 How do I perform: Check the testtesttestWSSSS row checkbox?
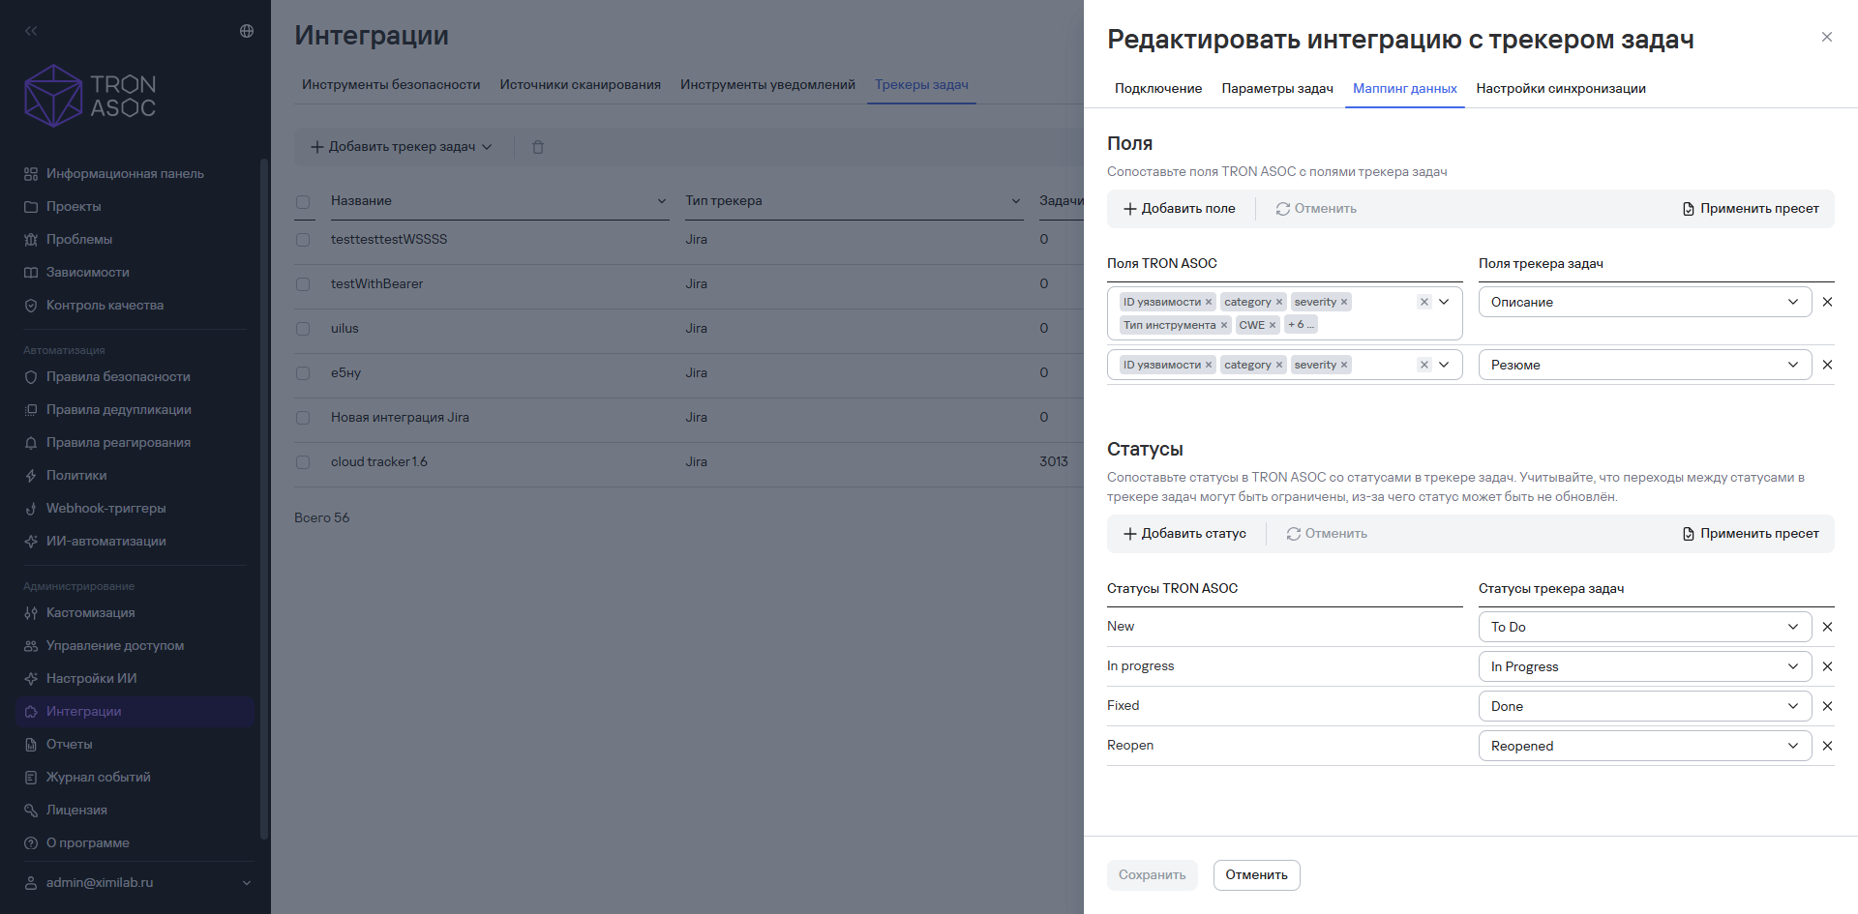tap(303, 240)
